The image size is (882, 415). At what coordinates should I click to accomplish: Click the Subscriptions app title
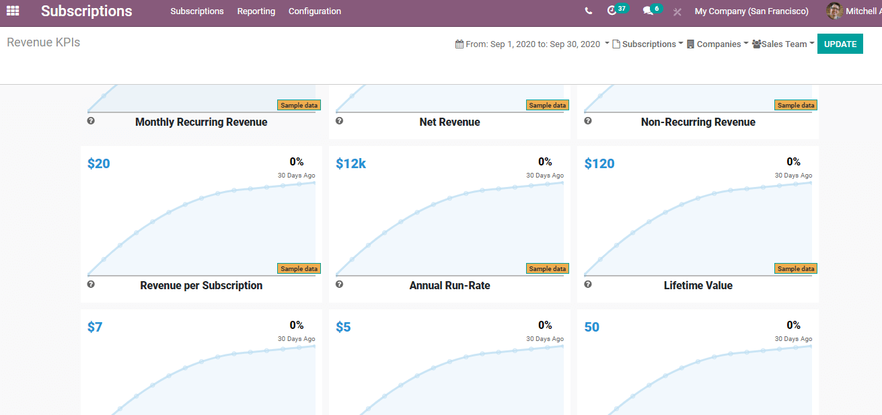point(87,11)
